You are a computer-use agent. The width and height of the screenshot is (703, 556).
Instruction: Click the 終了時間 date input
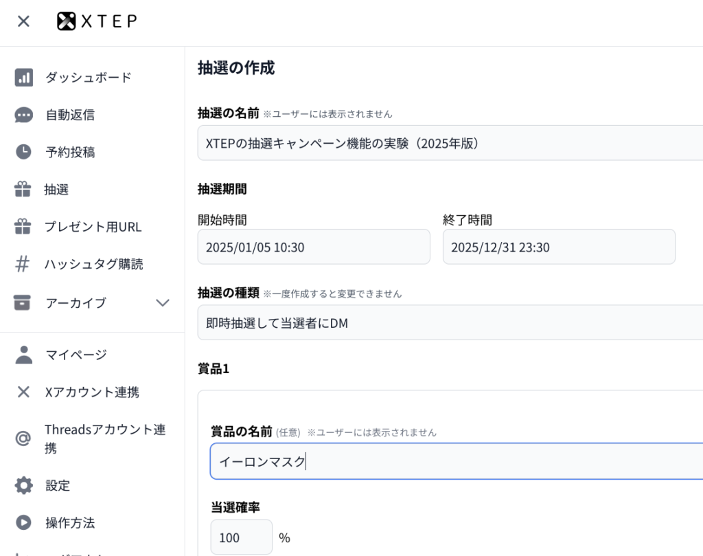click(x=559, y=246)
